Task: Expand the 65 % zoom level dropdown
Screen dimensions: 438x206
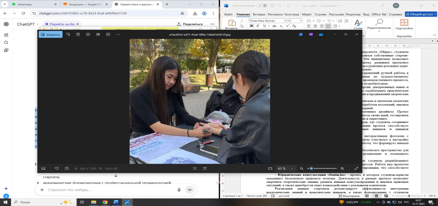Action: [x=292, y=169]
